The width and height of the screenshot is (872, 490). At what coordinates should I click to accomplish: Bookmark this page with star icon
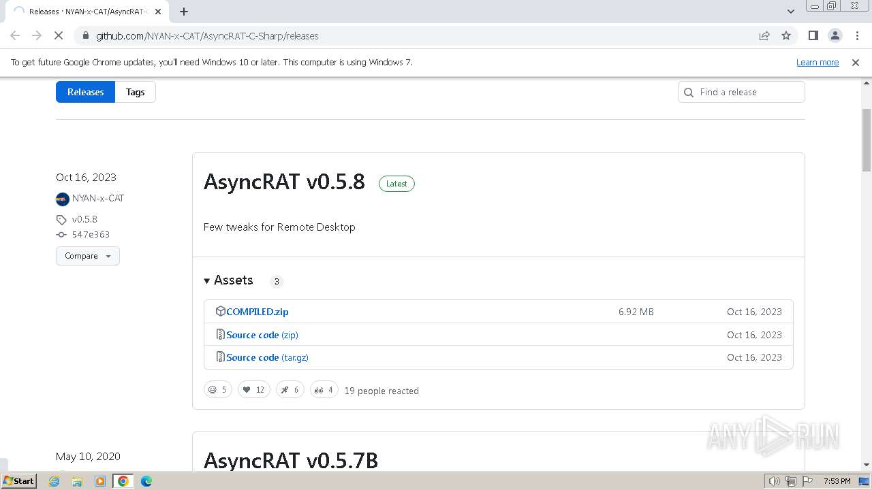click(786, 35)
